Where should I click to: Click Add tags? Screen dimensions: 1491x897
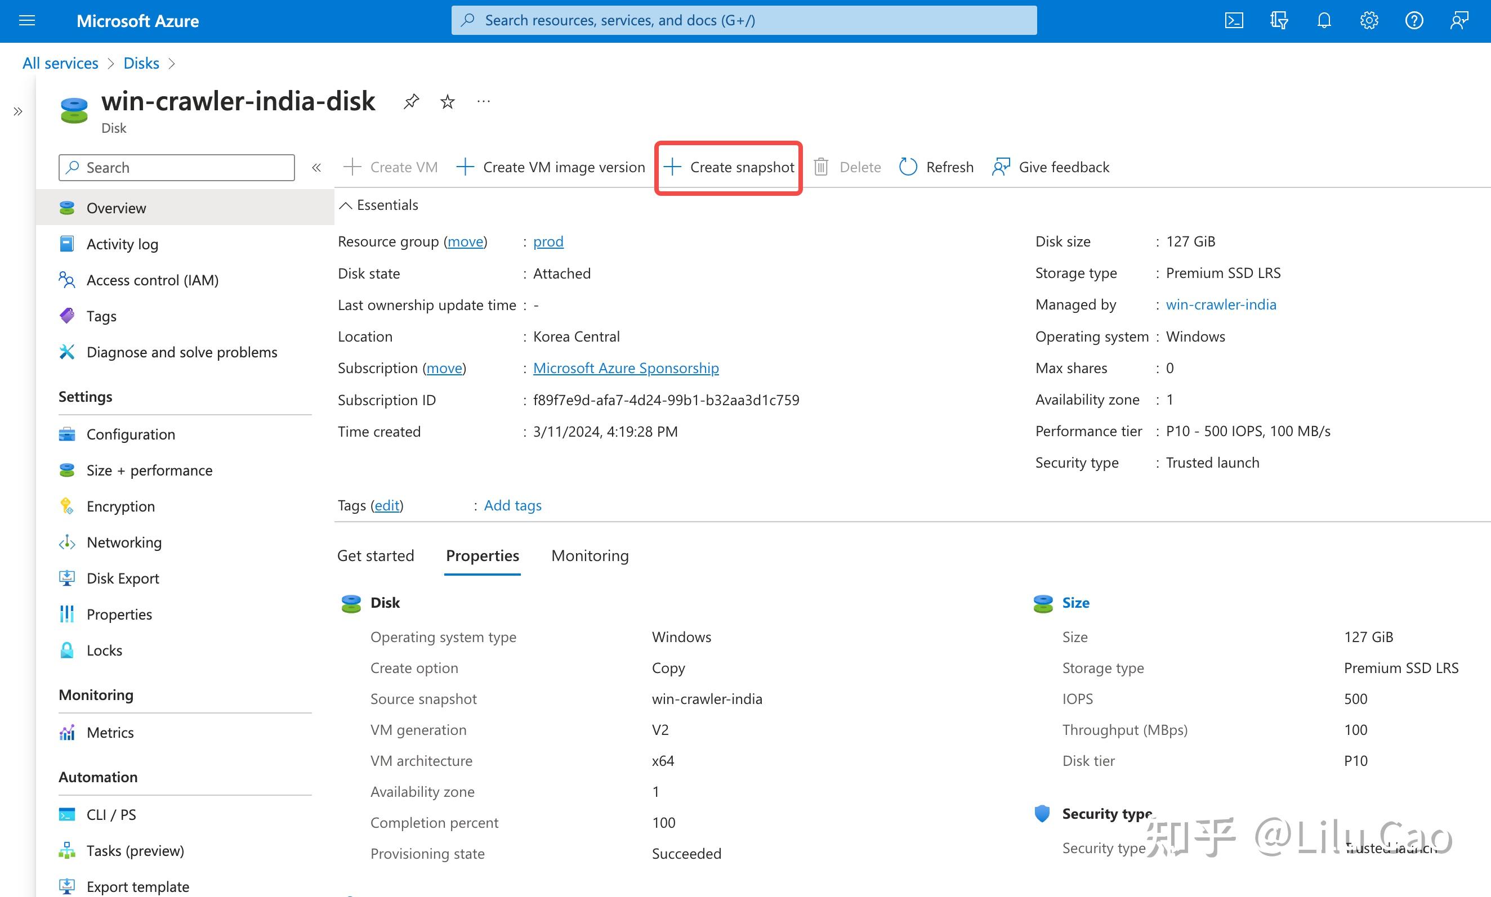tap(513, 505)
